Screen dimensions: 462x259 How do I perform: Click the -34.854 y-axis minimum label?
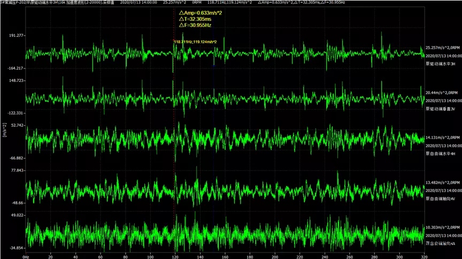point(17,248)
